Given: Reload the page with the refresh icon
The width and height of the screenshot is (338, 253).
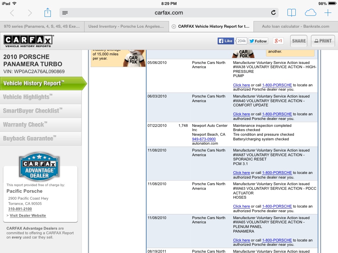Looking at the screenshot, I should click(273, 13).
